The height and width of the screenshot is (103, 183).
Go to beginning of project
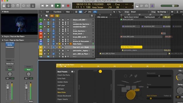43,6
